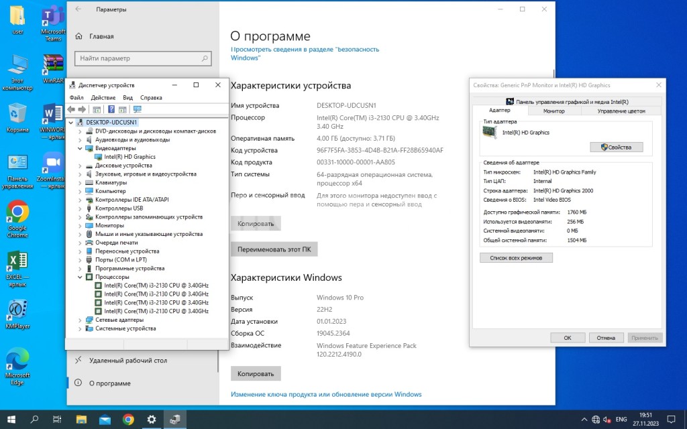This screenshot has width=687, height=429.
Task: Click the show/hide console tree toolbar icon
Action: pyautogui.click(x=97, y=109)
